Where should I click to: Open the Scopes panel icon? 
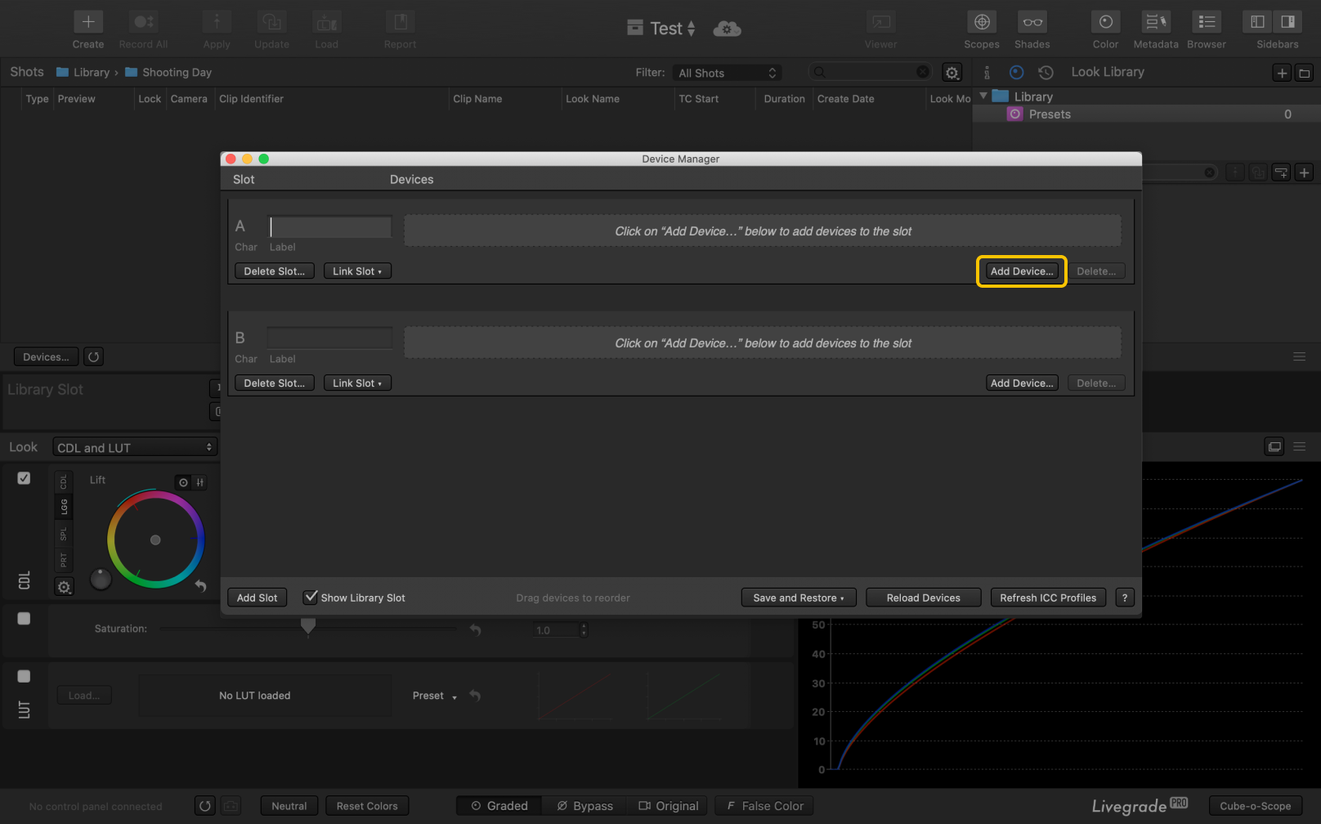981,23
